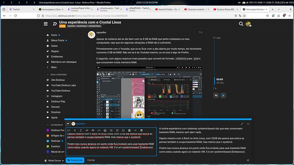Click Fechar to close the composer

91,160
